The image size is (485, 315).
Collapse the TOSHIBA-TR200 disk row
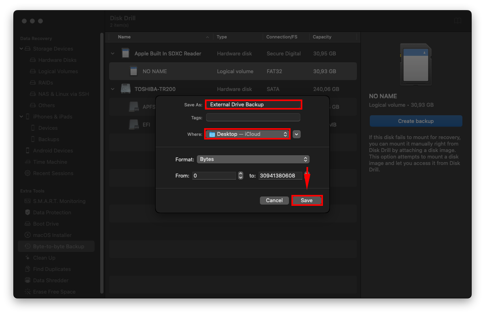pyautogui.click(x=112, y=89)
